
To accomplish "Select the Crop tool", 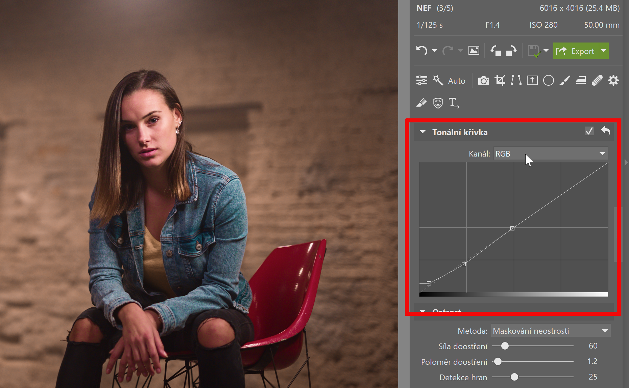I will pyautogui.click(x=500, y=81).
